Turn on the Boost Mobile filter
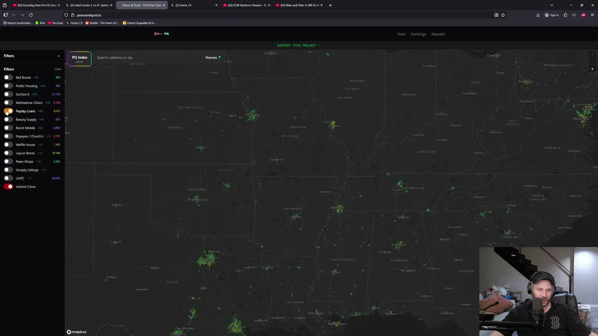Screen dimensions: 598x336 (8, 128)
